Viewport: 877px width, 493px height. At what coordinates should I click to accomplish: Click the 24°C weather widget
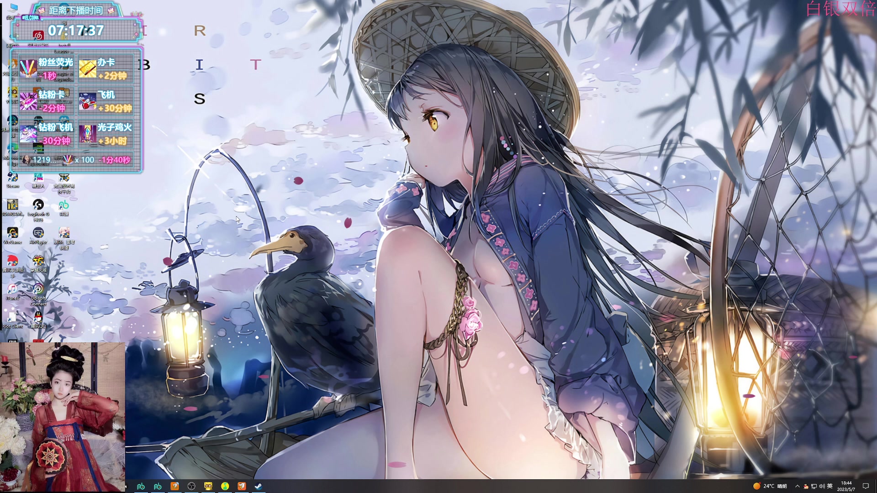770,486
